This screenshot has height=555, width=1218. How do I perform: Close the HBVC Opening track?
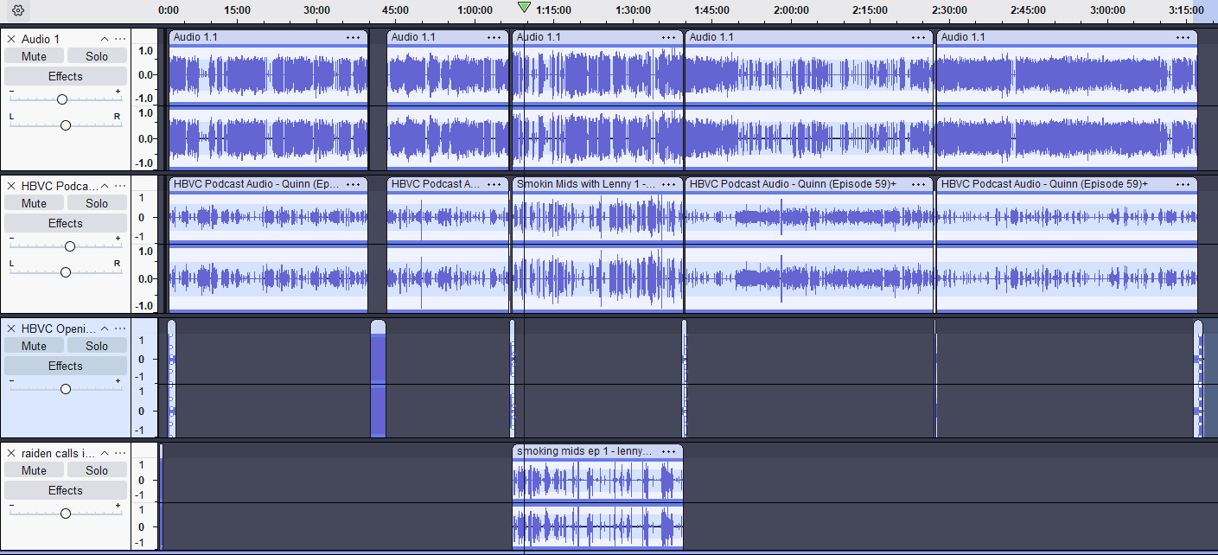click(11, 329)
